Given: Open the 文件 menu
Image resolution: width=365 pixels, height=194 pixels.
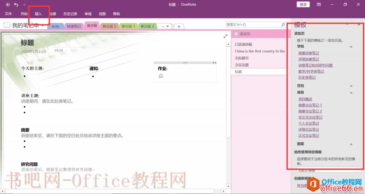Looking at the screenshot, I should coord(9,14).
